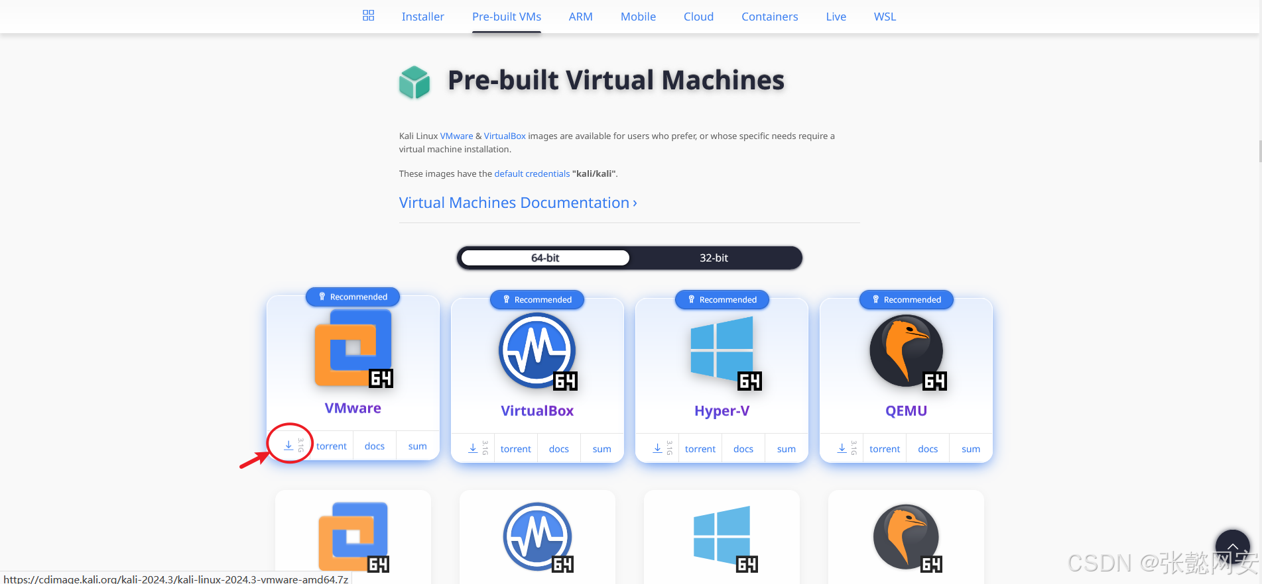The height and width of the screenshot is (584, 1262).
Task: Open the WSL tab
Action: pyautogui.click(x=885, y=17)
